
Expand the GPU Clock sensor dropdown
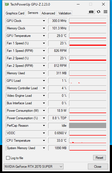pyautogui.click(x=44, y=21)
